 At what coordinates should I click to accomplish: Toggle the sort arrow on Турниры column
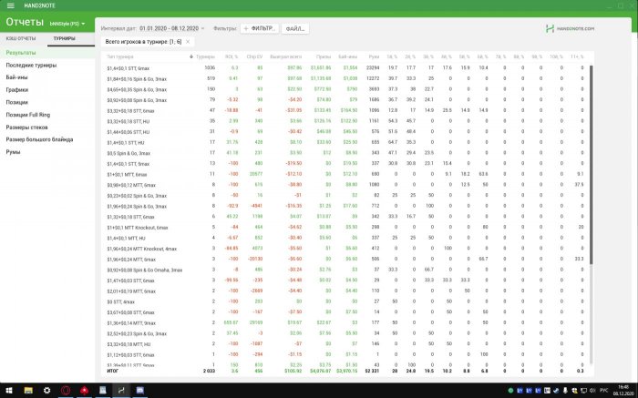coord(191,56)
